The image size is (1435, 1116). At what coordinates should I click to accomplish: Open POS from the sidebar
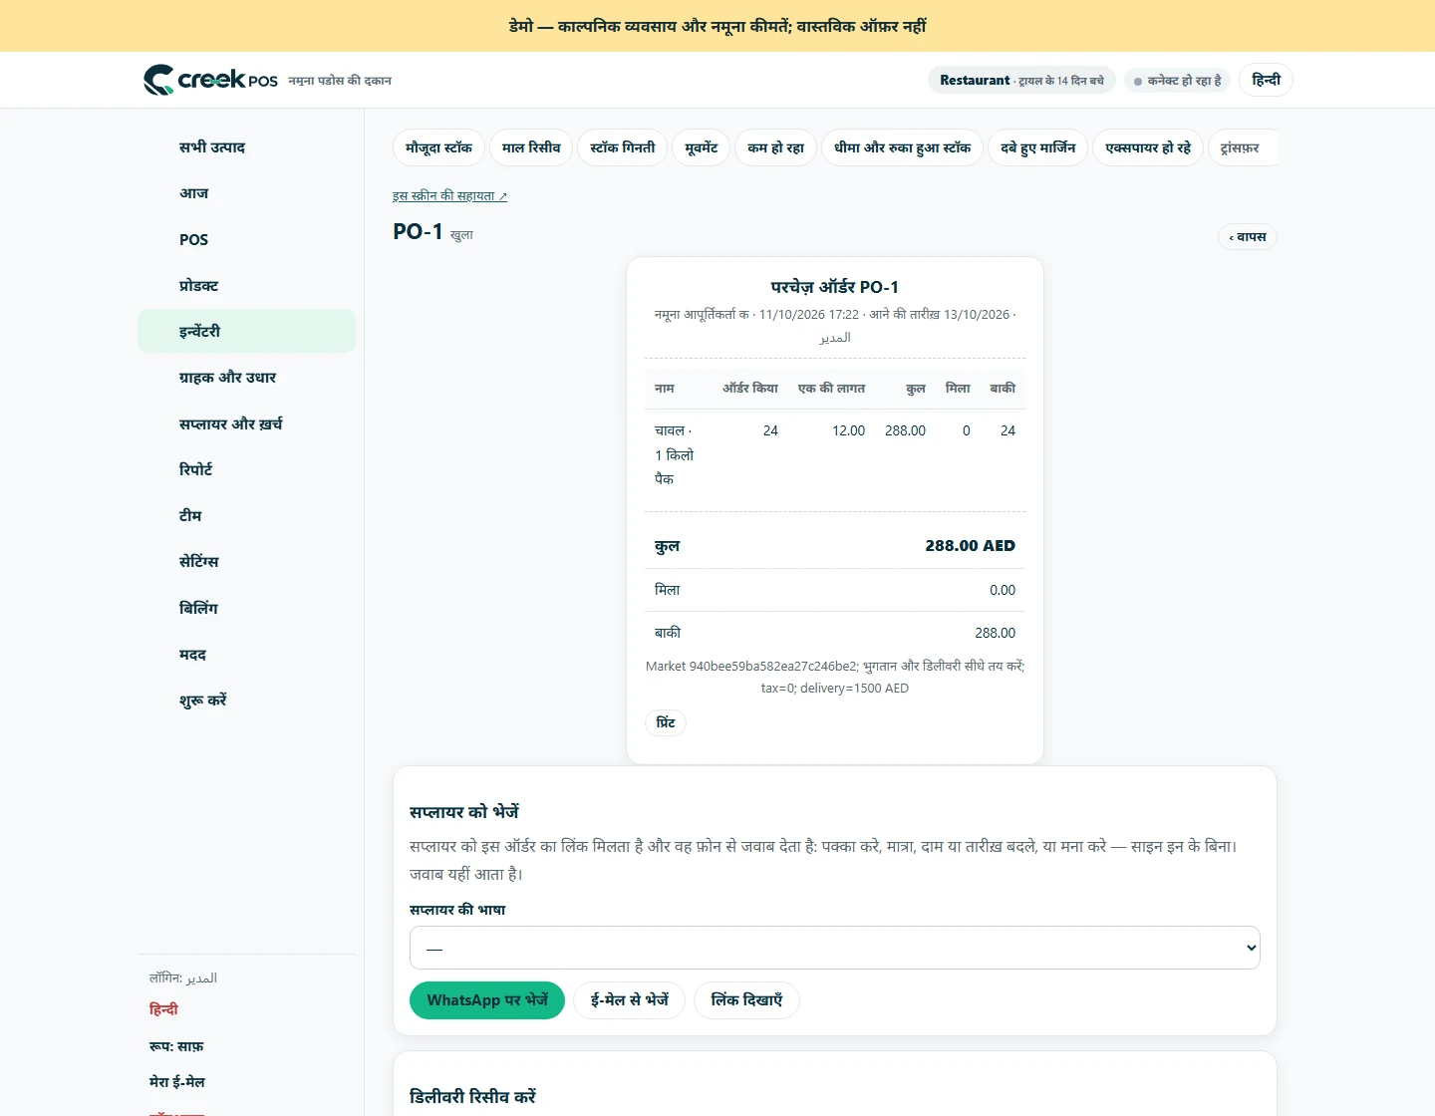(246, 239)
